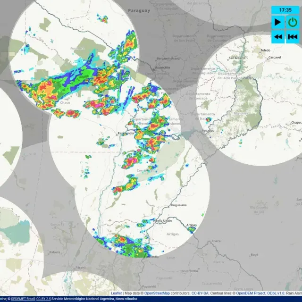
Task: Open the ODbL v1.0 license link
Action: click(276, 293)
